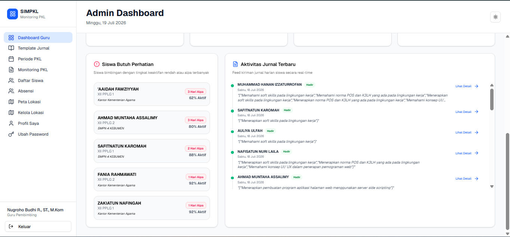
Task: Click the AHMAD MUNTAHA ASSALIMY student card name
Action: point(127,118)
